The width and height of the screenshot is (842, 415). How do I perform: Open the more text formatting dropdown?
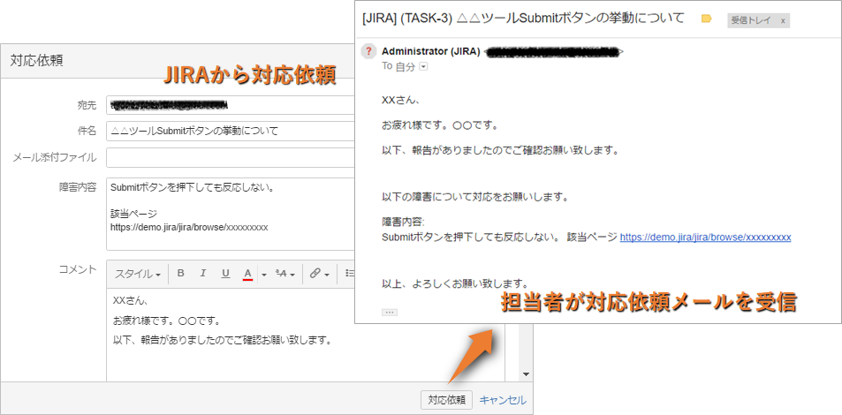pos(284,274)
